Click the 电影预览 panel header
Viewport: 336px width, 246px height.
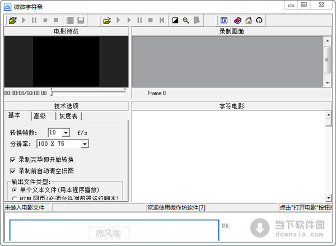(66, 31)
